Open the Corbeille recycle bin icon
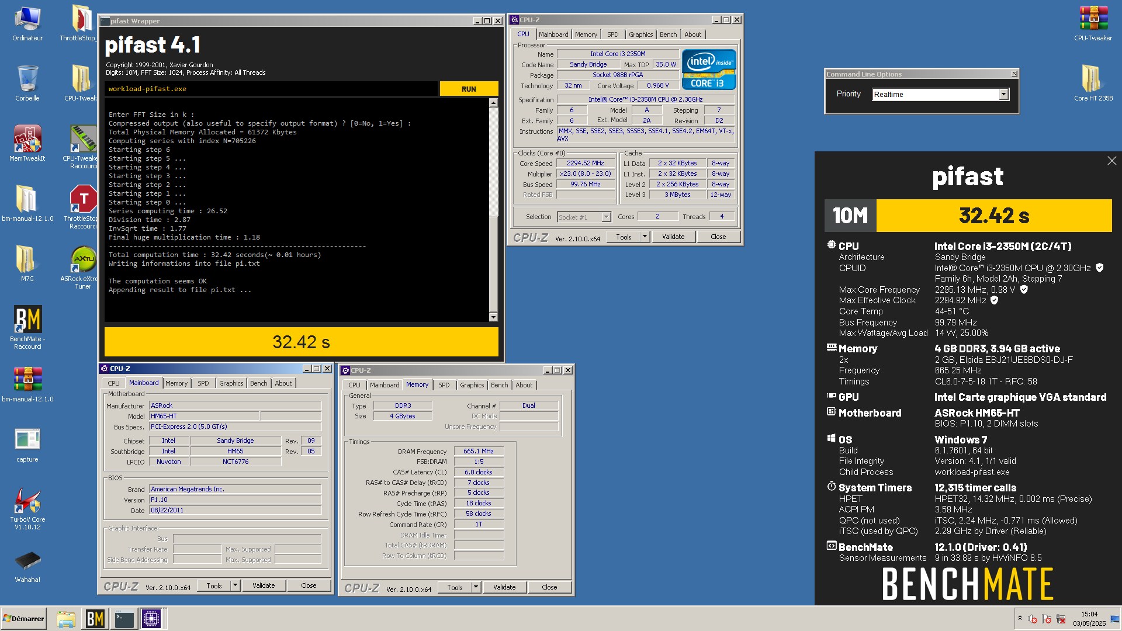Image resolution: width=1122 pixels, height=631 pixels. tap(27, 83)
